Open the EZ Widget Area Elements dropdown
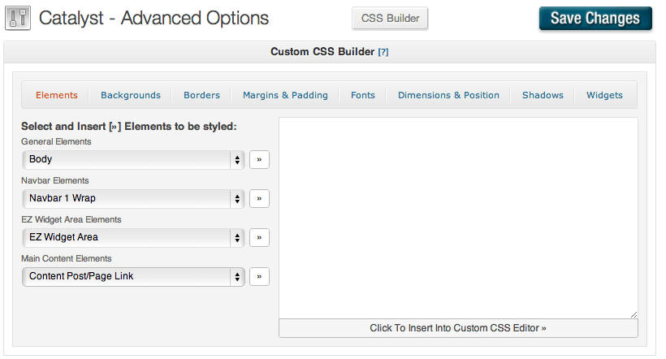This screenshot has width=666, height=359. pyautogui.click(x=133, y=238)
